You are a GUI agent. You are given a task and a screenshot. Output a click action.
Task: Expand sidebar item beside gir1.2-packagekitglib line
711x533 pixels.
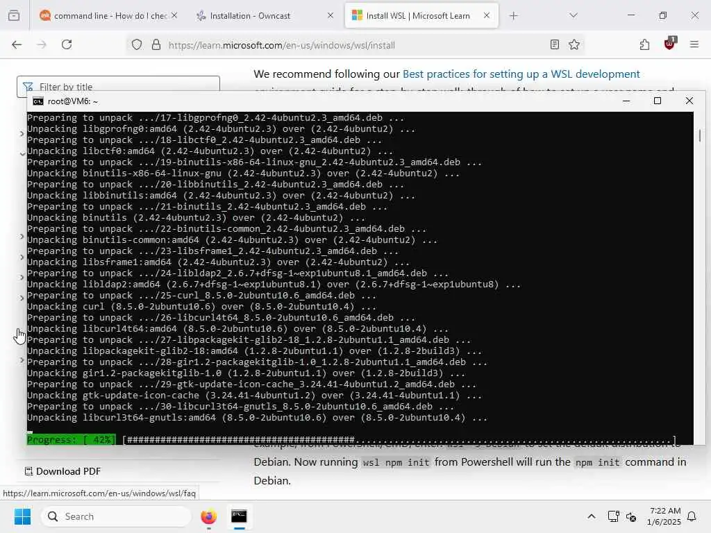[22, 360]
